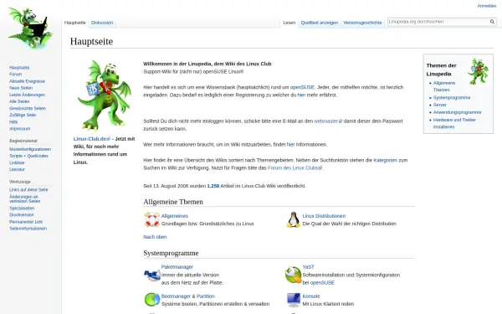The image size is (502, 314).
Task: Open the Kategorien link
Action: (x=385, y=160)
